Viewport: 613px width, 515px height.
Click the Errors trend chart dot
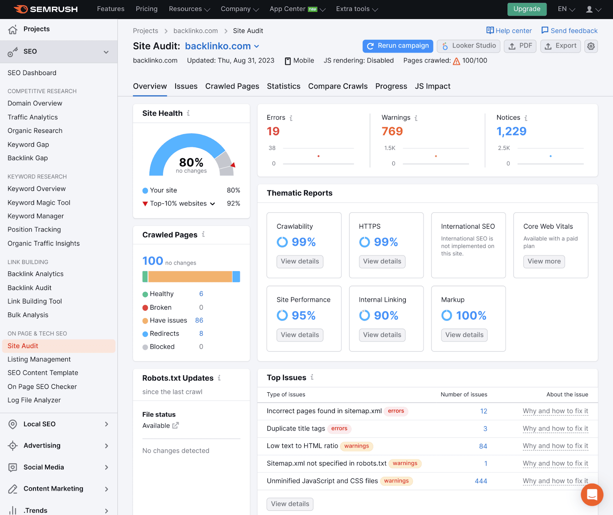click(318, 156)
